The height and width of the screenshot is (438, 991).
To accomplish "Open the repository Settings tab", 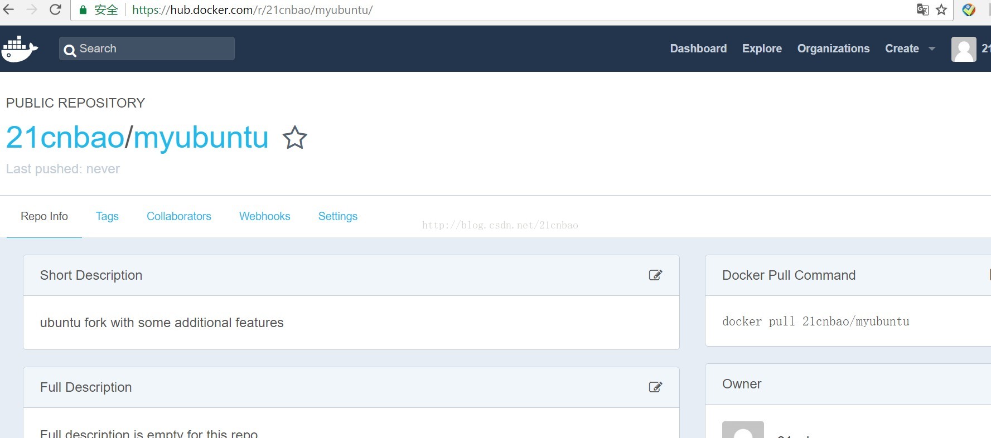I will 338,216.
